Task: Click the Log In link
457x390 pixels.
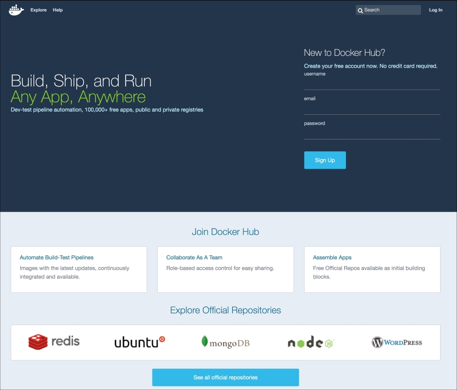Action: 435,10
